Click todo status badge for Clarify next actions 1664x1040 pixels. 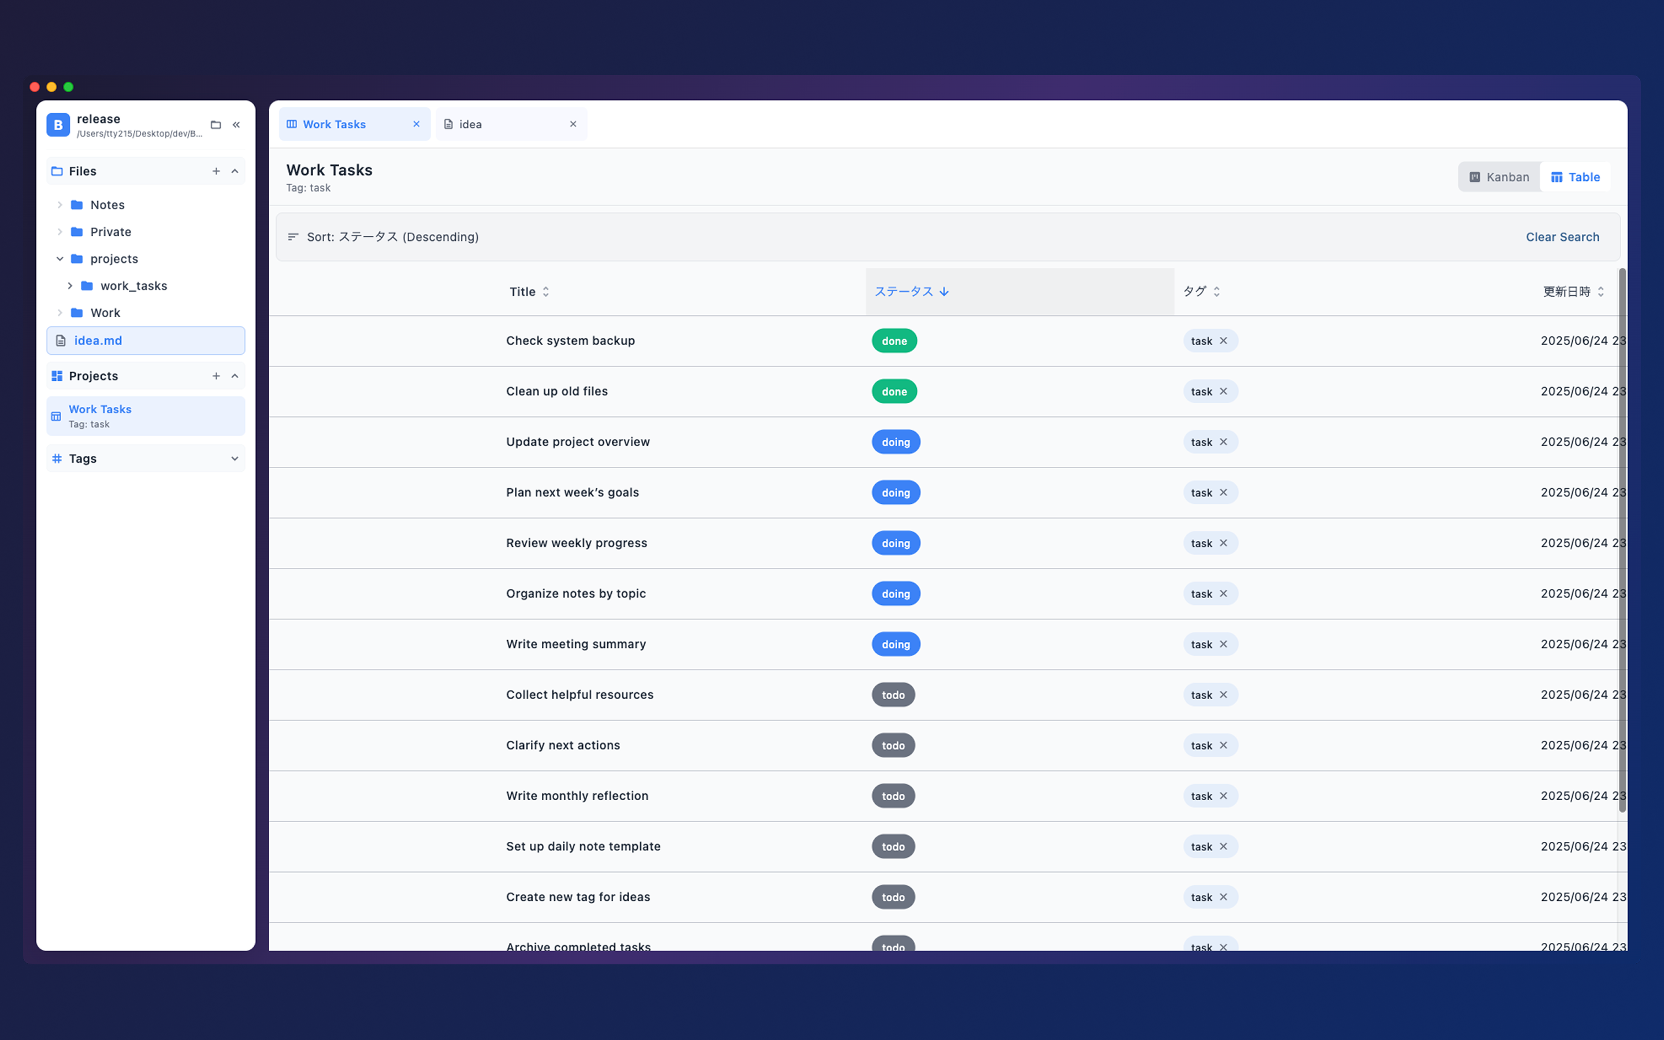tap(893, 745)
